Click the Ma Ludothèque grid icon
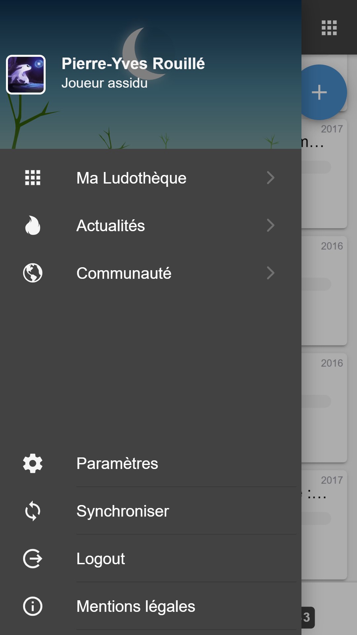This screenshot has height=635, width=357. coord(33,178)
